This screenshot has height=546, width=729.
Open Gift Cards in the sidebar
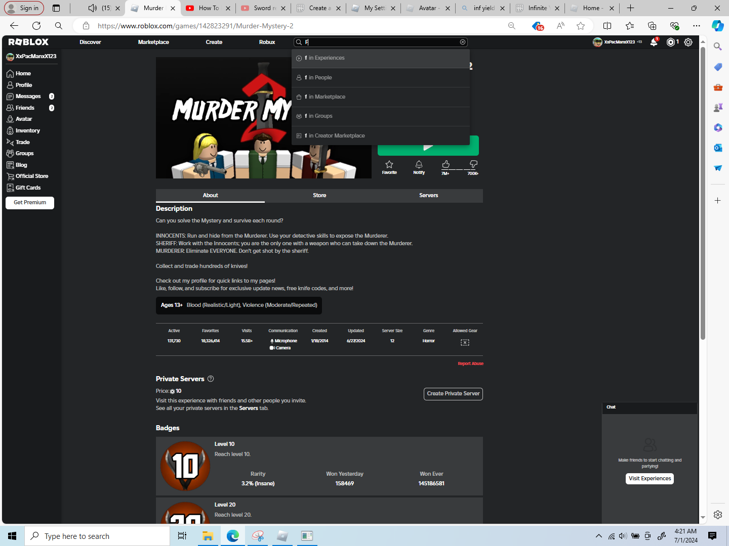(x=23, y=188)
